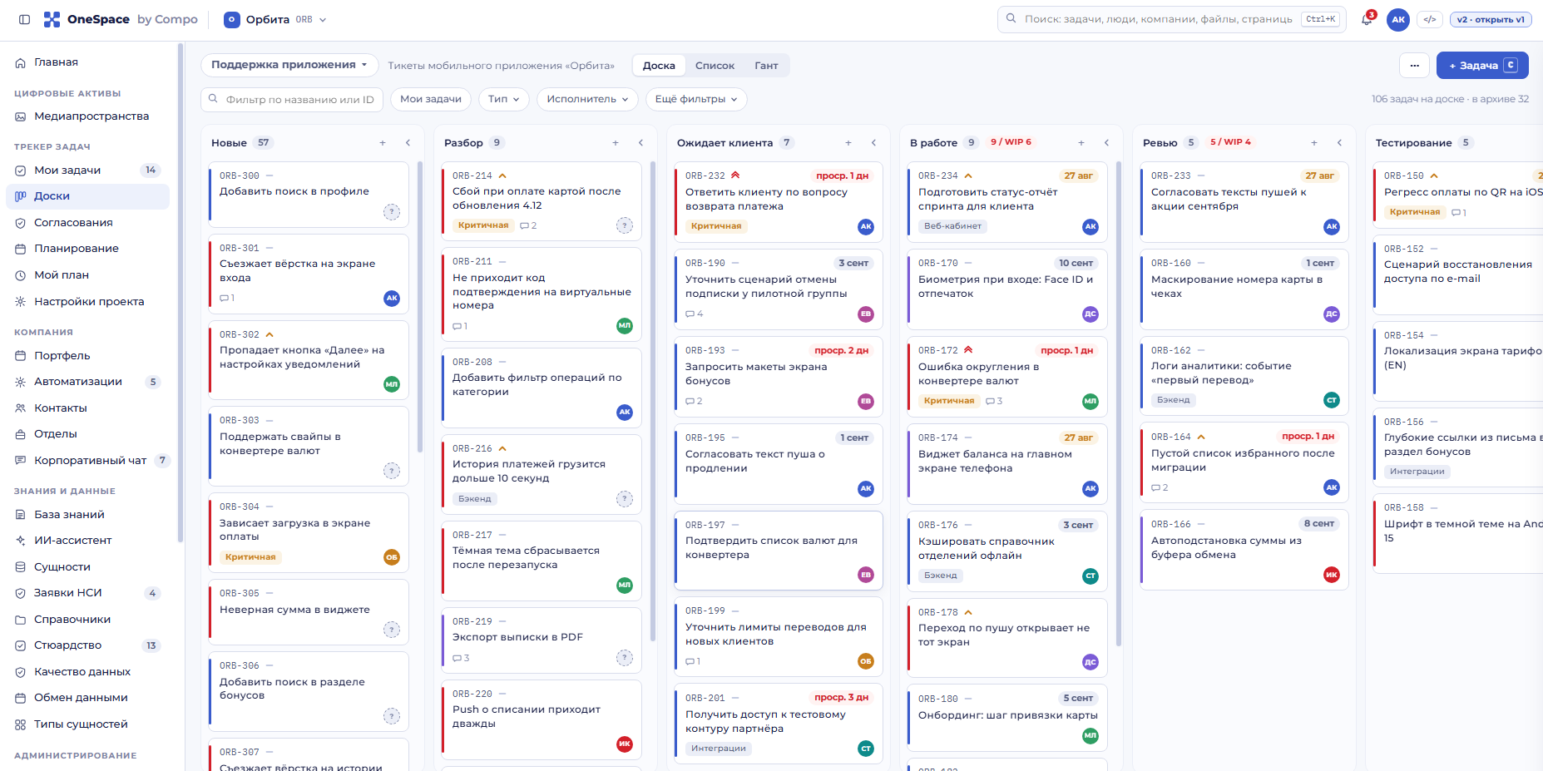The width and height of the screenshot is (1543, 771).
Task: Collapse the Разбор column
Action: 640,143
